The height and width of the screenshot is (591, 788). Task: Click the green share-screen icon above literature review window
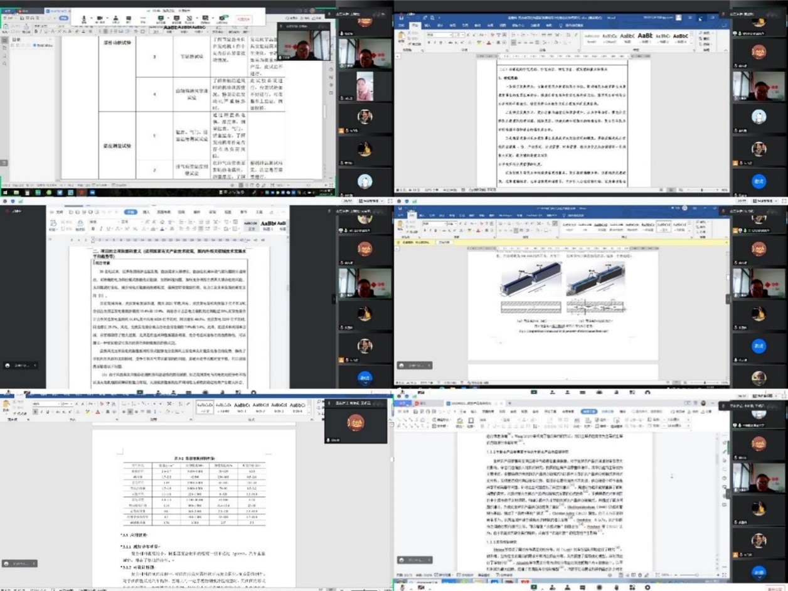[x=533, y=393]
